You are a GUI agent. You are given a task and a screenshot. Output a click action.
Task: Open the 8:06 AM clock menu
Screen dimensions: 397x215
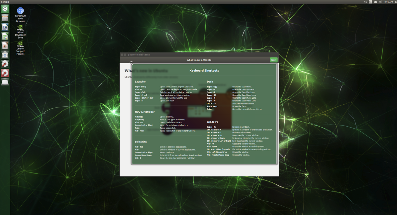coord(388,2)
